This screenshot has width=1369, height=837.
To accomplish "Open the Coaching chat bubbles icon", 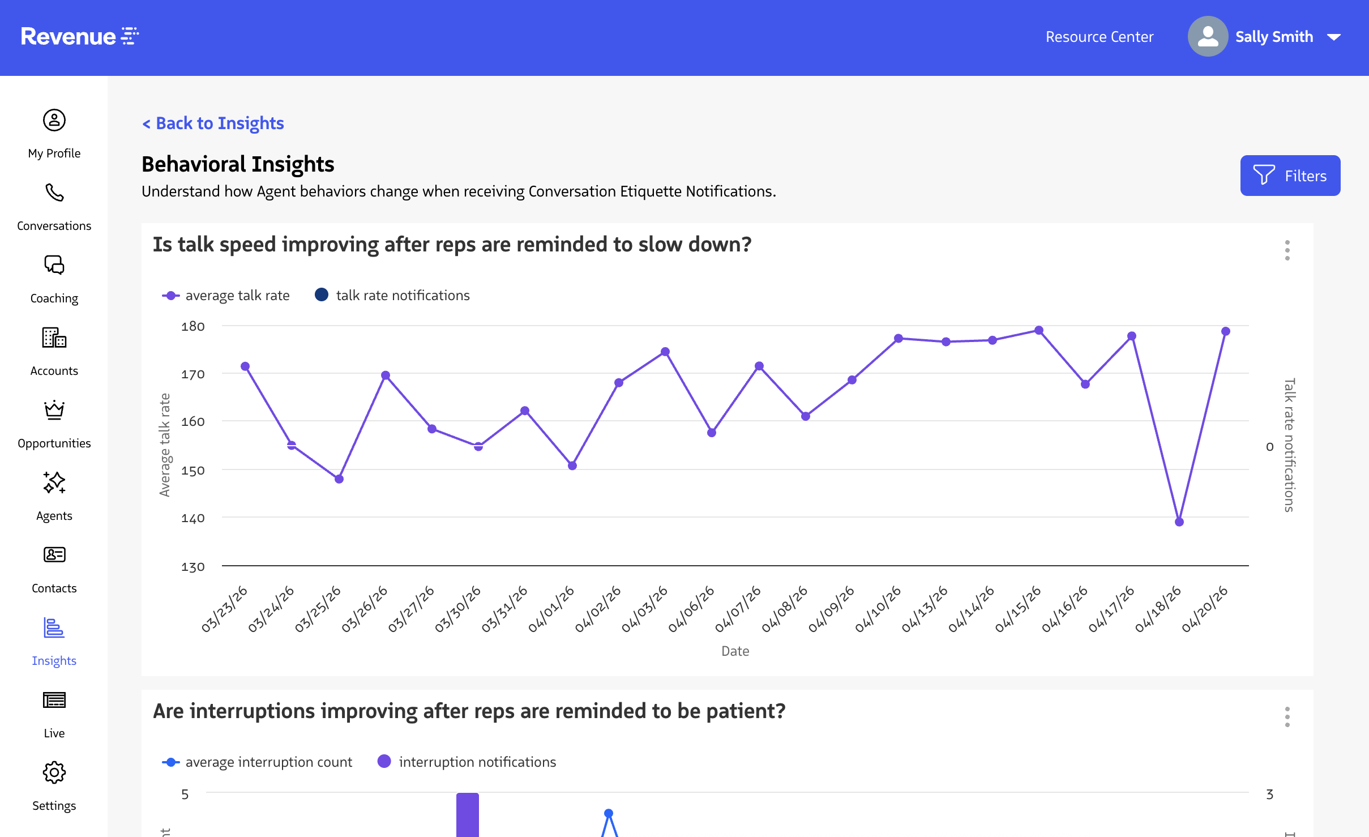I will point(54,265).
